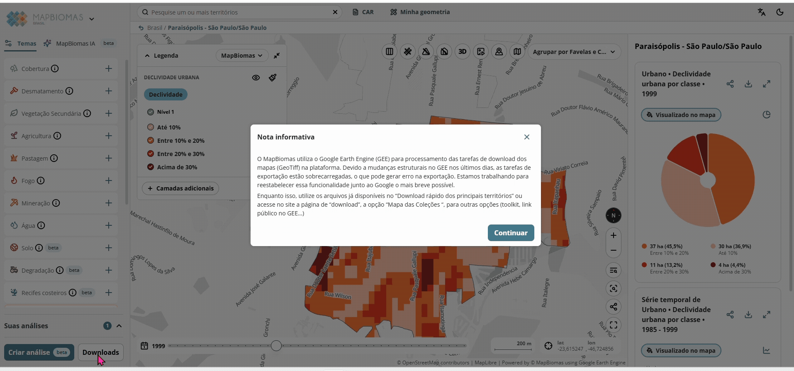Click the coordinates crosshair icon
Viewport: 794px width, 371px height.
point(548,346)
